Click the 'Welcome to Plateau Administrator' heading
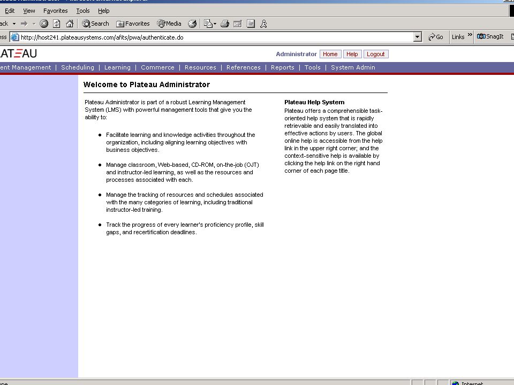This screenshot has width=514, height=385. 147,84
